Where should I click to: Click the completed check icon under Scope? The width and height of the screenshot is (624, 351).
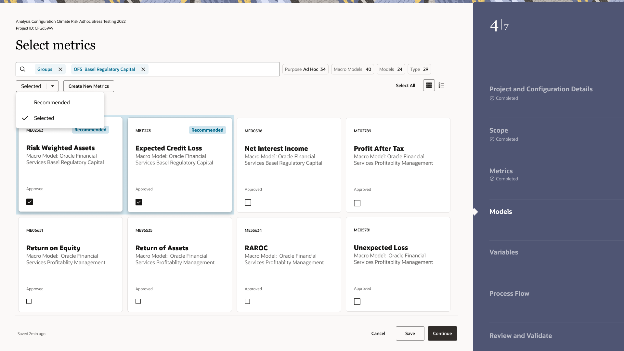492,139
